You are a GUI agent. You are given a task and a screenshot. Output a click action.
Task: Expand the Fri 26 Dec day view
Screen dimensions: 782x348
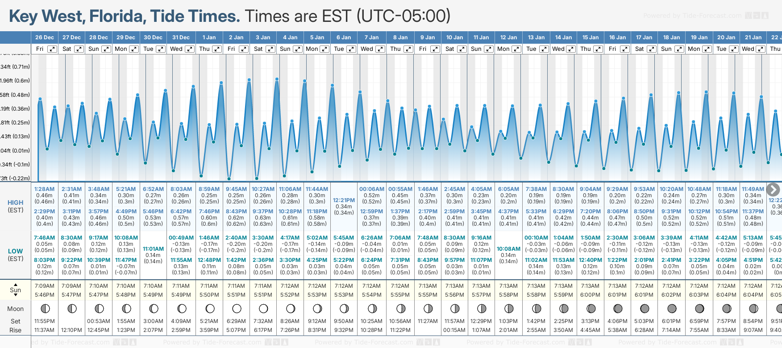pyautogui.click(x=52, y=49)
